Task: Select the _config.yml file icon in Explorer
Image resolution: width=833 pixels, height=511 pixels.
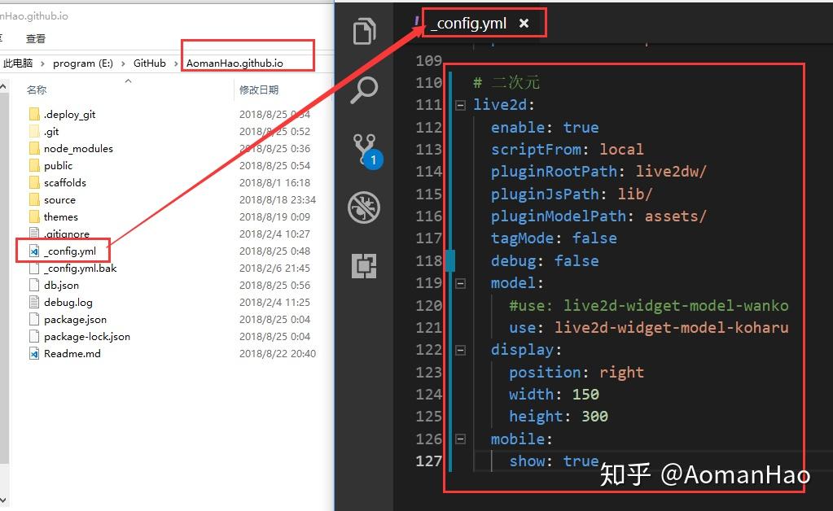Action: pyautogui.click(x=33, y=251)
